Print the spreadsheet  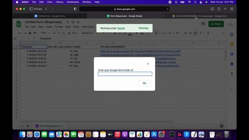coord(30,33)
